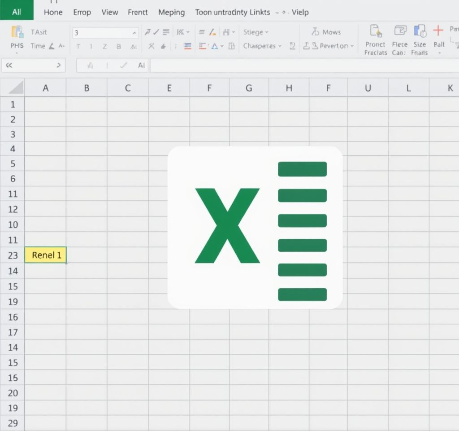Click the paragraph lines icon right of ribbon checkmark

coord(166,32)
